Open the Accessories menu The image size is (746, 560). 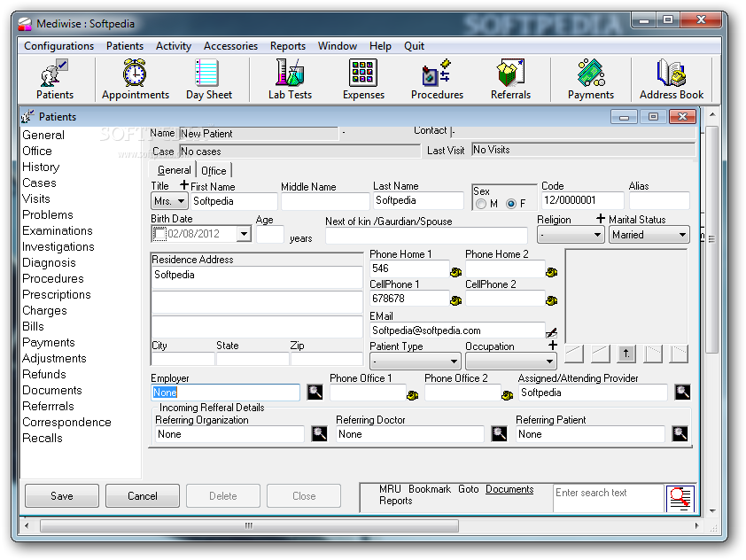(x=230, y=46)
